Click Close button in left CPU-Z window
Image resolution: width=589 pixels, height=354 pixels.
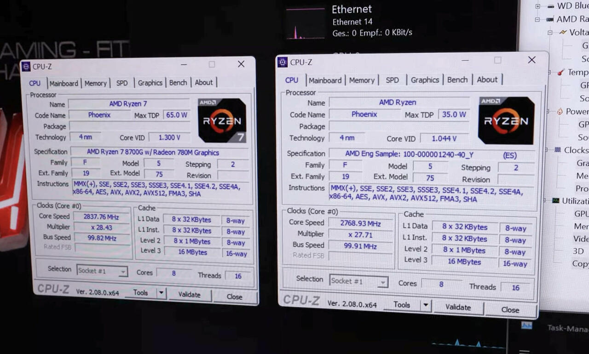pyautogui.click(x=234, y=297)
